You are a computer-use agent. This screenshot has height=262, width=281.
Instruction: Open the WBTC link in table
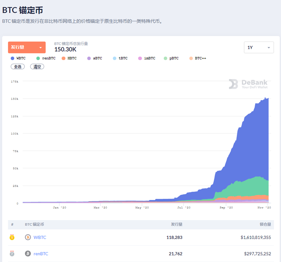[40, 237]
